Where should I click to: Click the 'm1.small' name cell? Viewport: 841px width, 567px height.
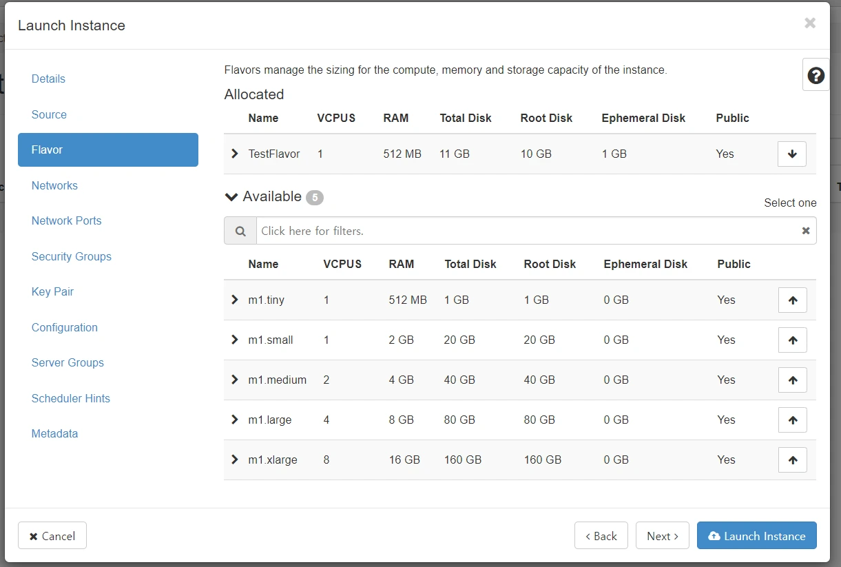coord(271,340)
